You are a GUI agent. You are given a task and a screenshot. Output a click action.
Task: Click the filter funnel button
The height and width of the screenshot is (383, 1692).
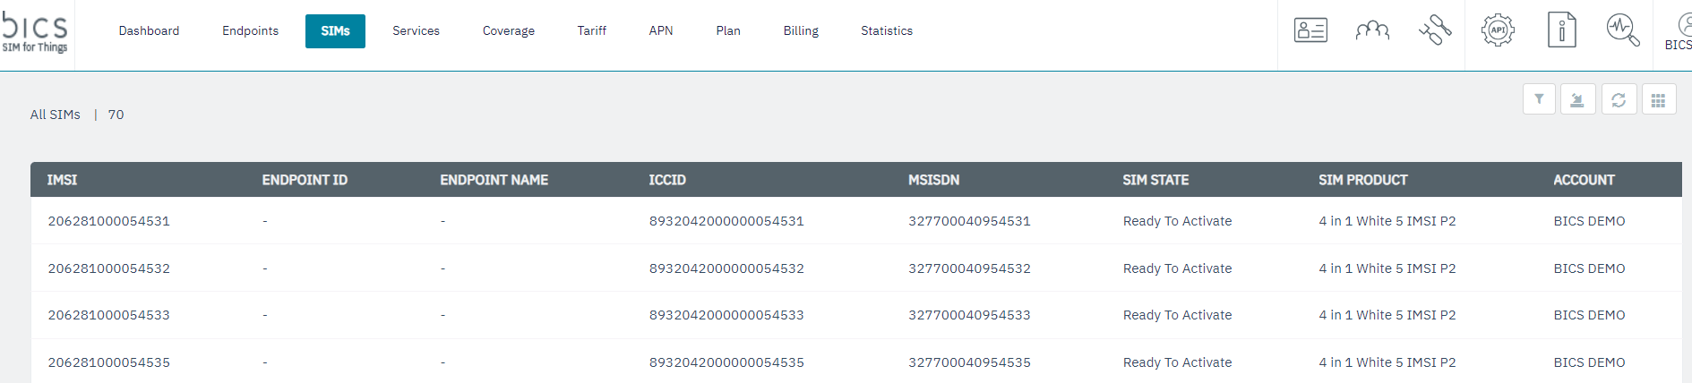point(1539,99)
